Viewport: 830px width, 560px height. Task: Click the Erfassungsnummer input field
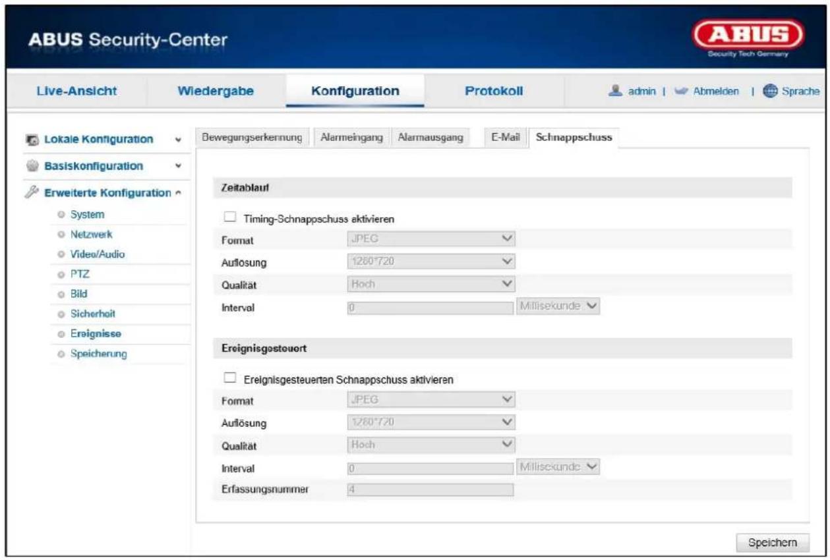click(x=430, y=490)
